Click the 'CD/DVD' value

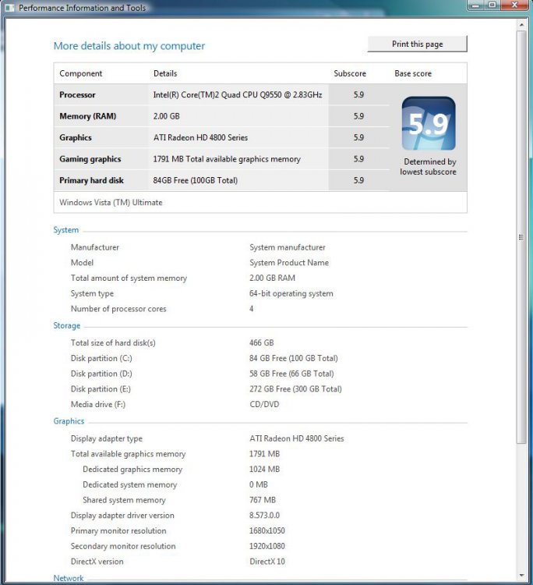(264, 404)
